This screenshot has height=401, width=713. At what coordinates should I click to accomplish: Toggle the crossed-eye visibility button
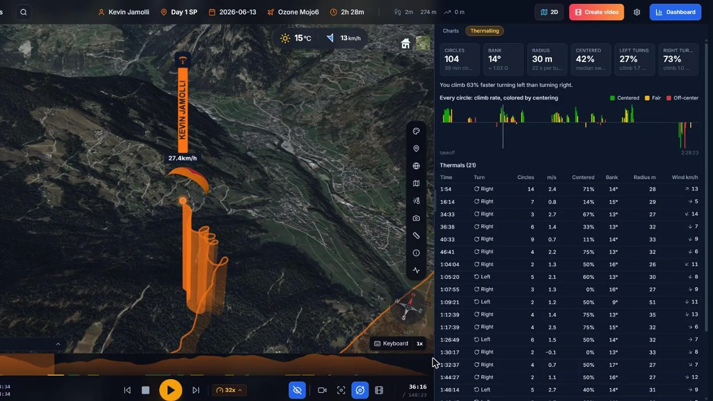tap(297, 390)
